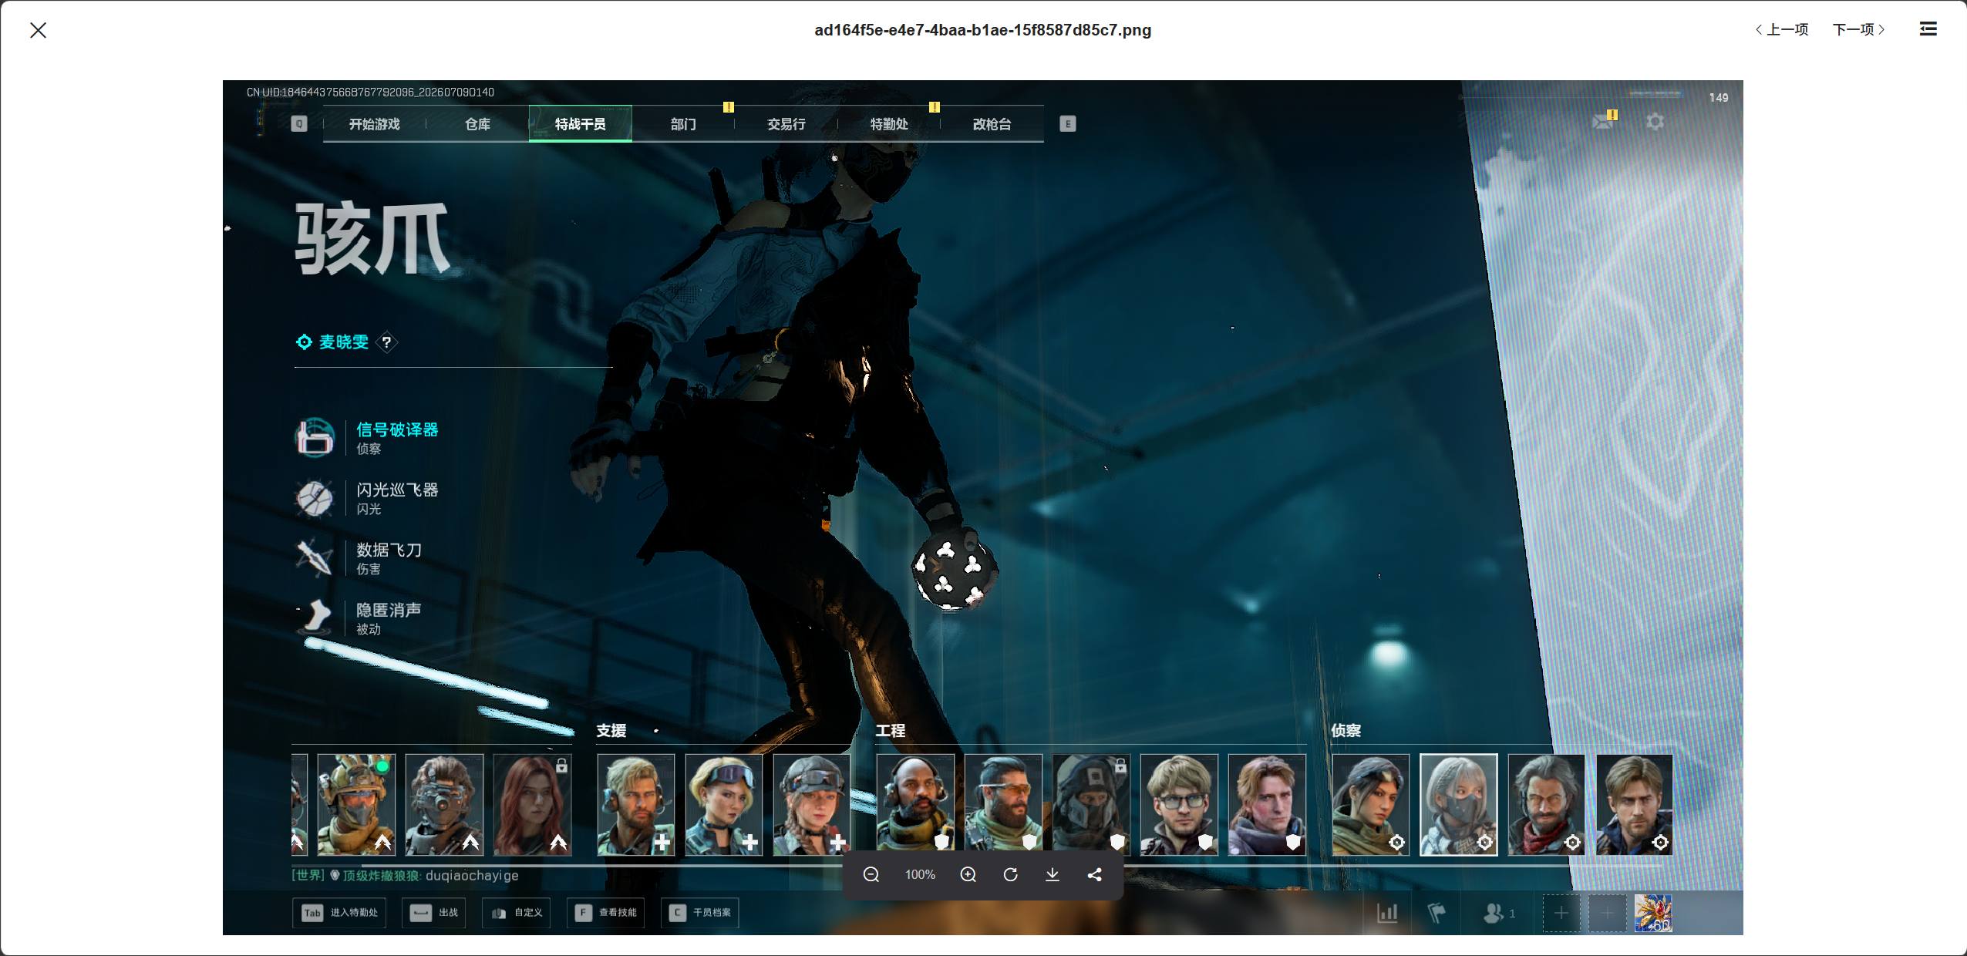This screenshot has height=956, width=1967.
Task: Go to the 改枪台 tab
Action: [x=992, y=124]
